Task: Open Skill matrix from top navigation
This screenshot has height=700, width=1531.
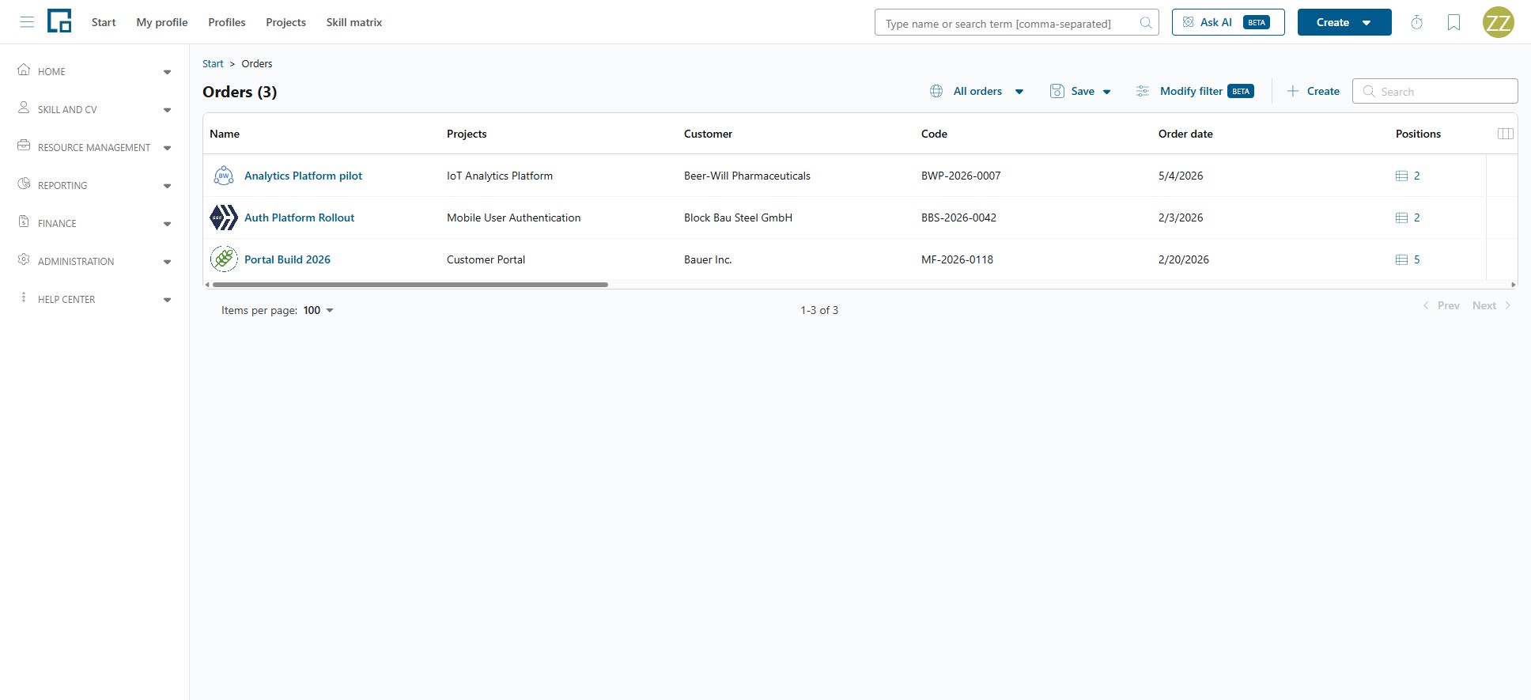Action: [354, 22]
